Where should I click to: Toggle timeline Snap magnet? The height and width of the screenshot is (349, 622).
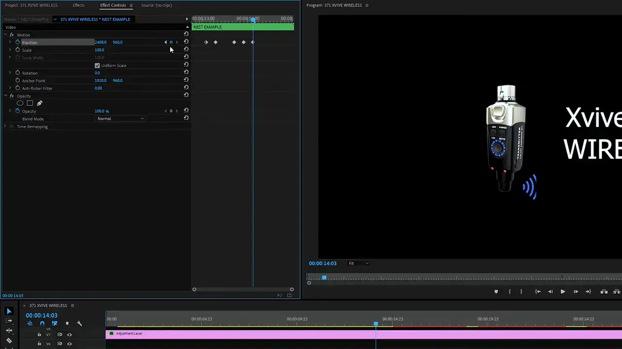click(x=42, y=323)
